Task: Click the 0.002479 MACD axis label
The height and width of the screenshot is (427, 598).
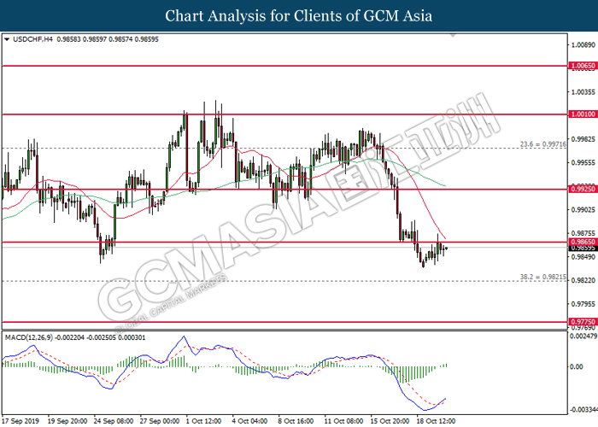Action: 583,336
